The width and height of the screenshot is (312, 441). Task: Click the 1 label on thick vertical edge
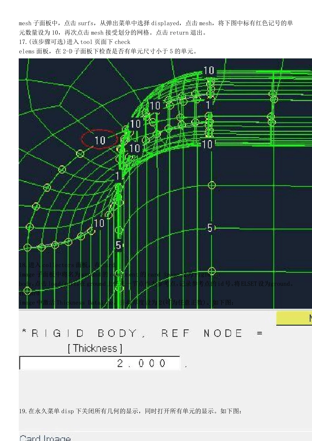click(118, 176)
